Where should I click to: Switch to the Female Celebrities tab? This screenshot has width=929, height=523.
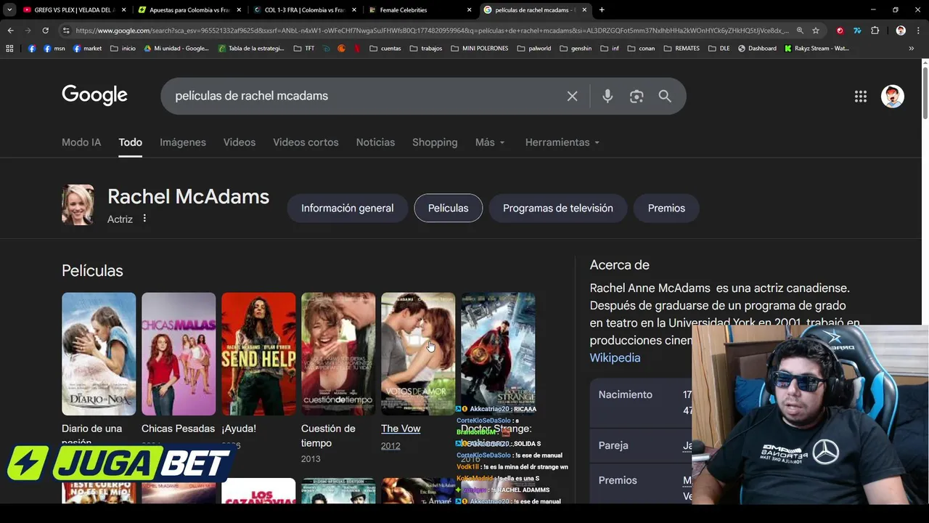point(420,10)
